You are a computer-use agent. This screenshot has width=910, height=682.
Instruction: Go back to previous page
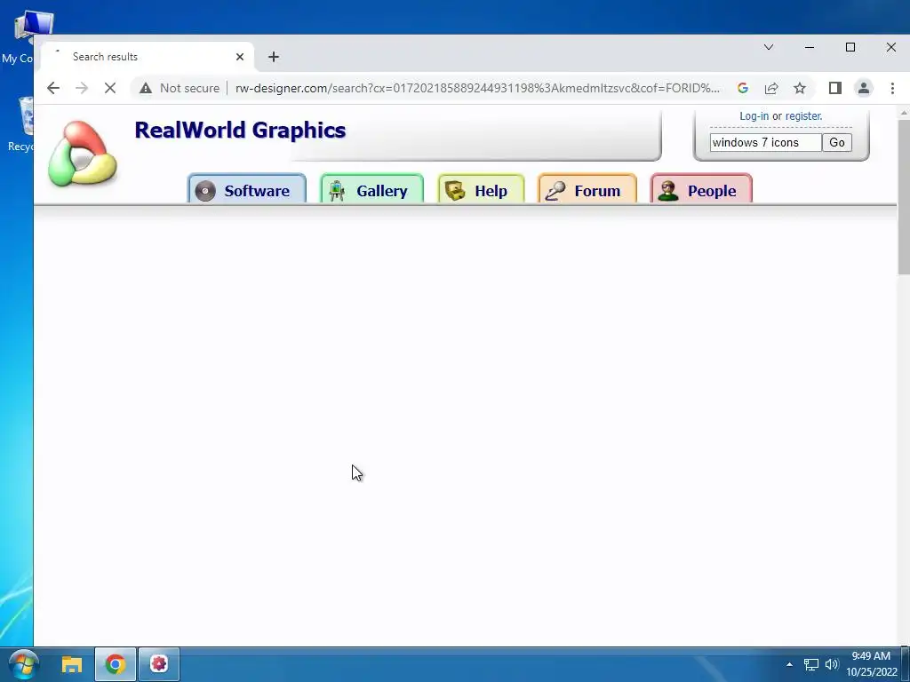click(x=53, y=88)
